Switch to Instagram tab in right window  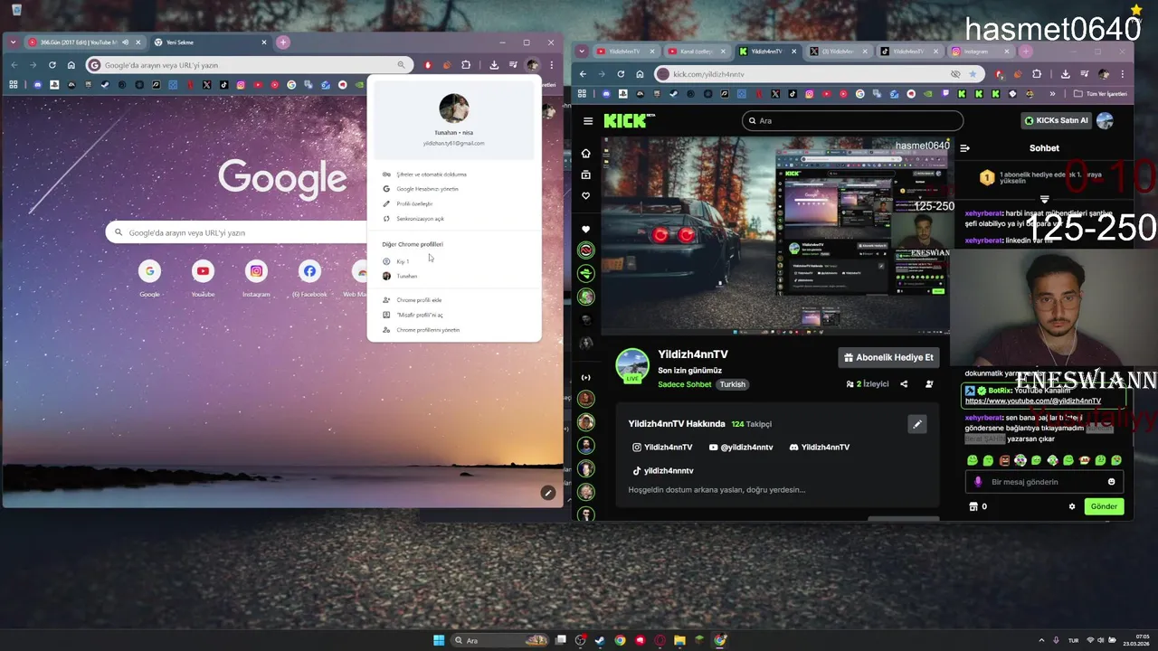pos(981,52)
